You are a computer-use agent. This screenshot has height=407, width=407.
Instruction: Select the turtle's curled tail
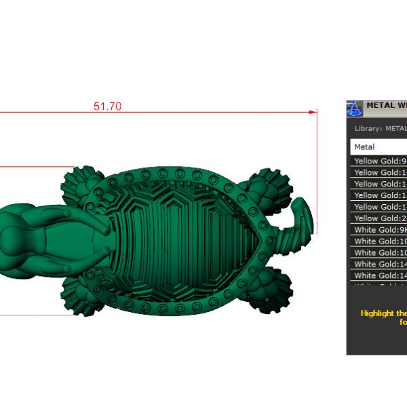click(x=302, y=218)
